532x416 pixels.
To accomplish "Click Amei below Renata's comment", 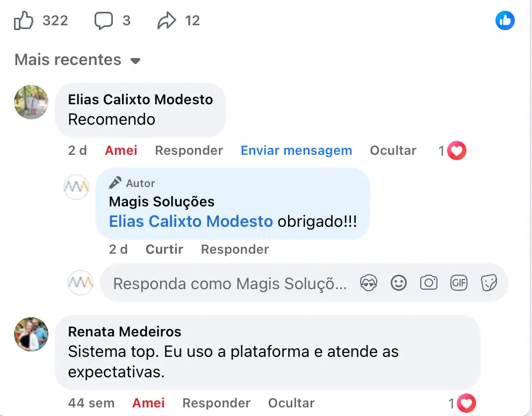I will 148,403.
